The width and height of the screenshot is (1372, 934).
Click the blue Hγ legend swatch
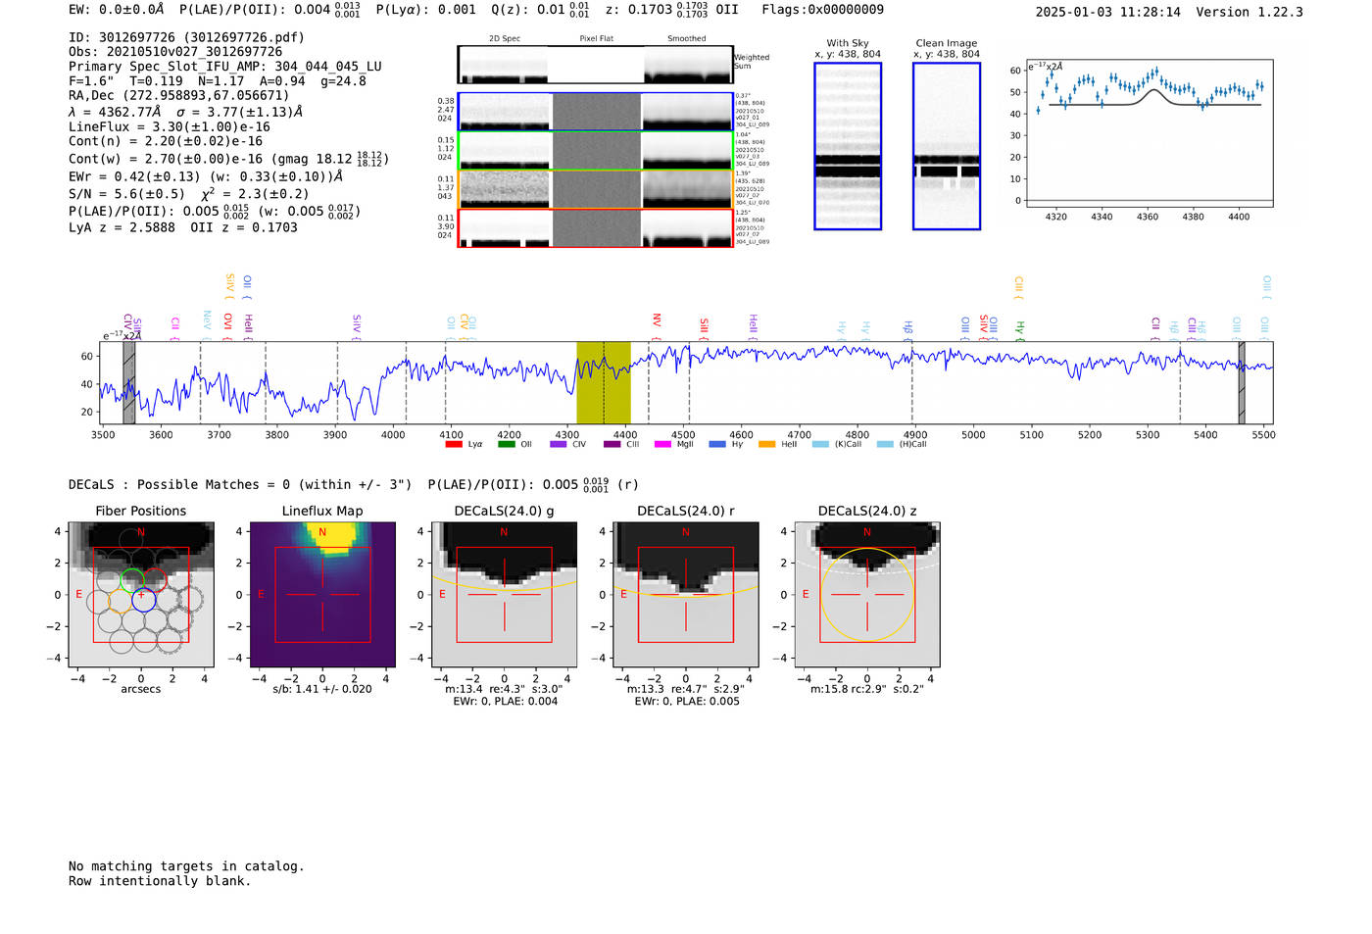tap(717, 444)
